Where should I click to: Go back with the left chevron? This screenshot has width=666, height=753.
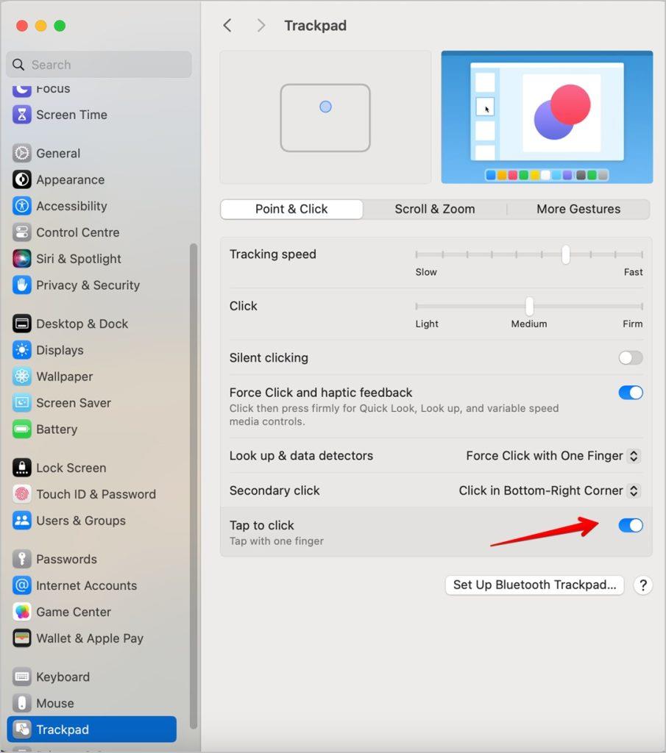pyautogui.click(x=227, y=26)
